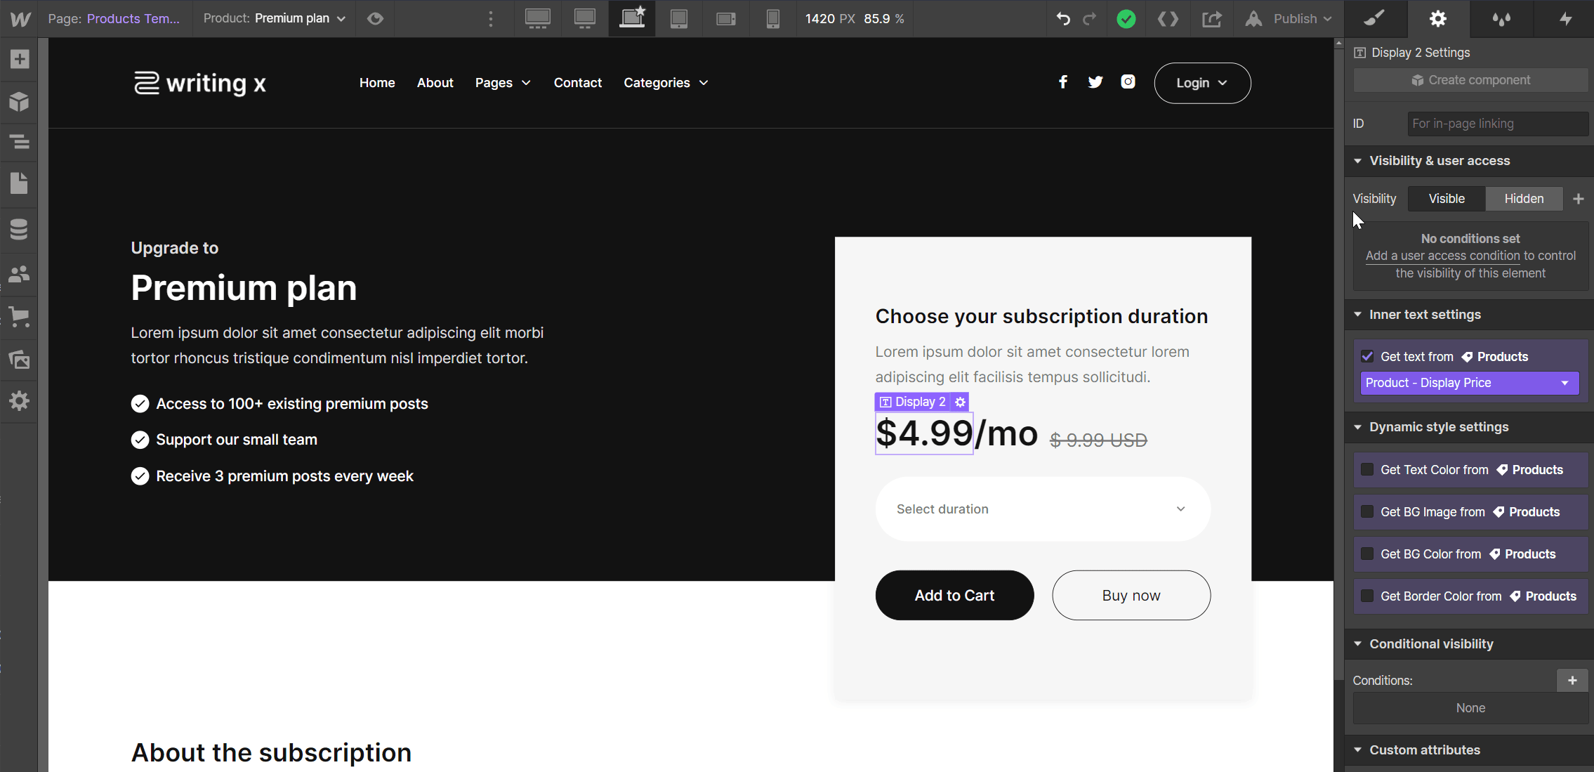The height and width of the screenshot is (772, 1594).
Task: Switch to the mobile portrait breakpoint
Action: (x=772, y=18)
